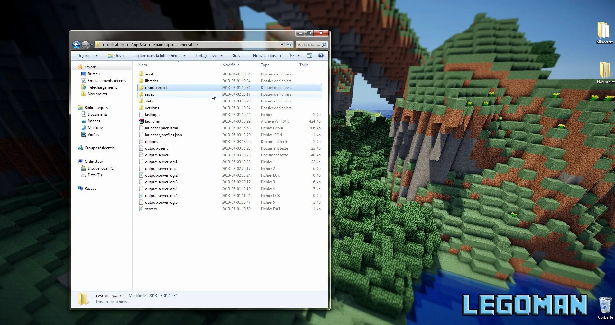This screenshot has width=615, height=325.
Task: Select the versions folder icon
Action: coord(141,108)
